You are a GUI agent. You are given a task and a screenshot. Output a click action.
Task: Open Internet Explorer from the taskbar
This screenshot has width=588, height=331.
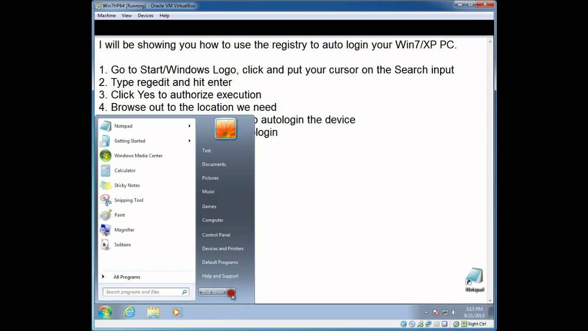coord(130,313)
